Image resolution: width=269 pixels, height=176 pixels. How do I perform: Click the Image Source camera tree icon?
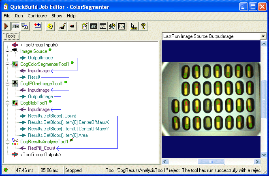pos(15,51)
